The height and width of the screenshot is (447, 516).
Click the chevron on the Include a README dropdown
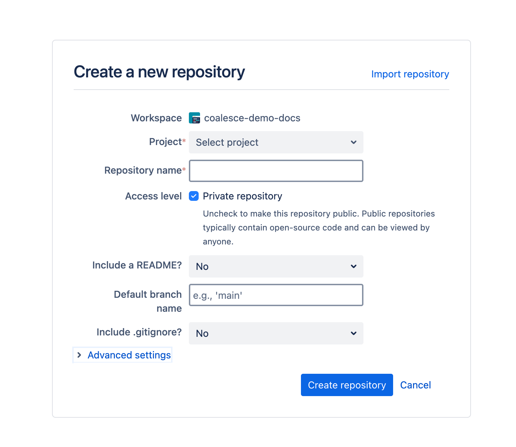[353, 266]
